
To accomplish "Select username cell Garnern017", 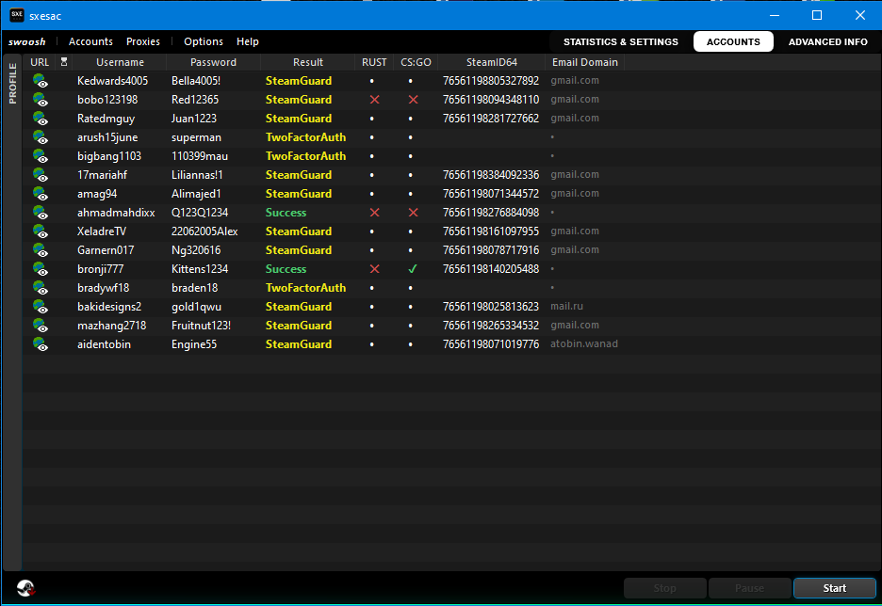I will coord(106,250).
